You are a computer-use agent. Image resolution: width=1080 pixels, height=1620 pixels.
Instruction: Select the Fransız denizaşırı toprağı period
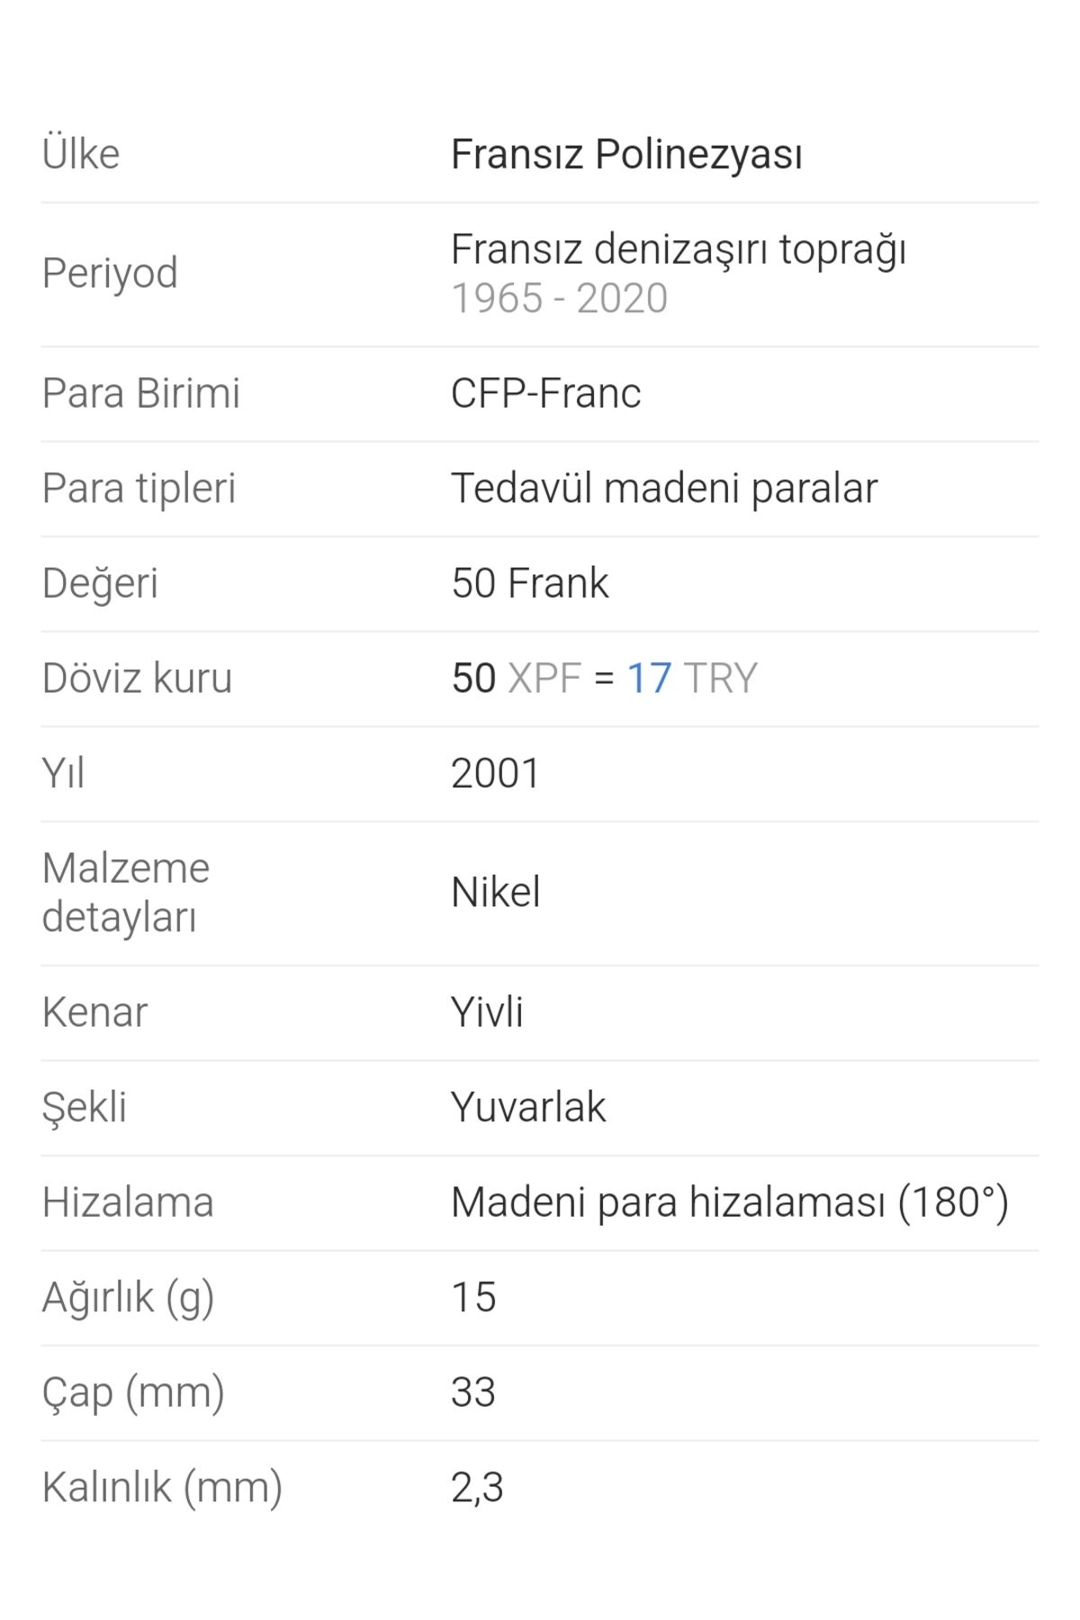[x=679, y=249]
